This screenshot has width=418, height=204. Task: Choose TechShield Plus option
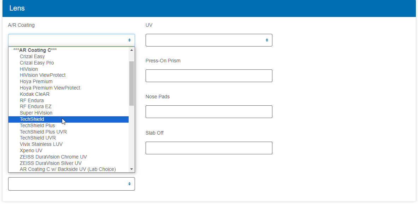pos(69,125)
